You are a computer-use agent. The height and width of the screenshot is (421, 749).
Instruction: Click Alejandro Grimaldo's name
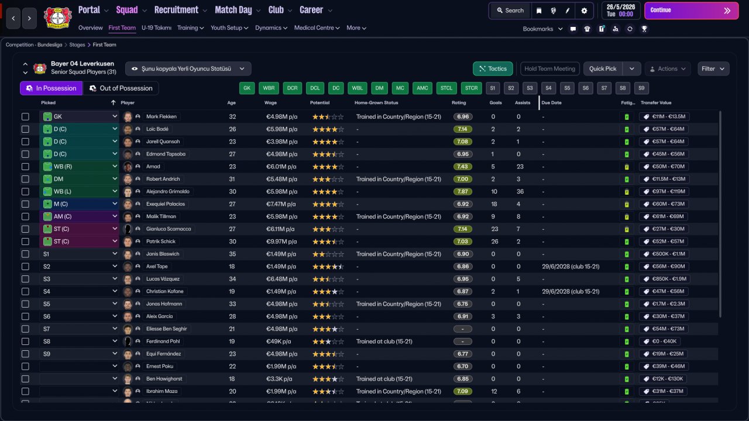(168, 192)
